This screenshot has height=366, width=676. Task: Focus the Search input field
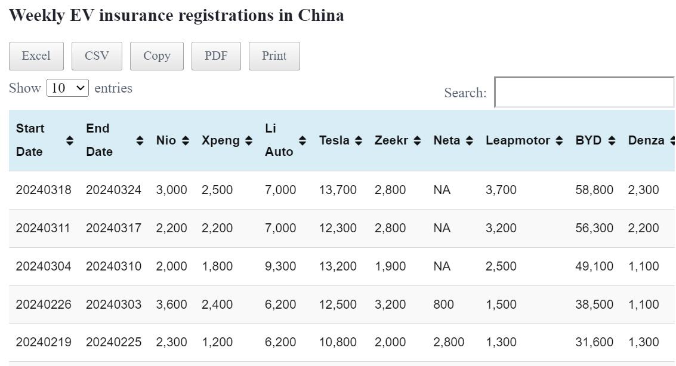(x=584, y=93)
